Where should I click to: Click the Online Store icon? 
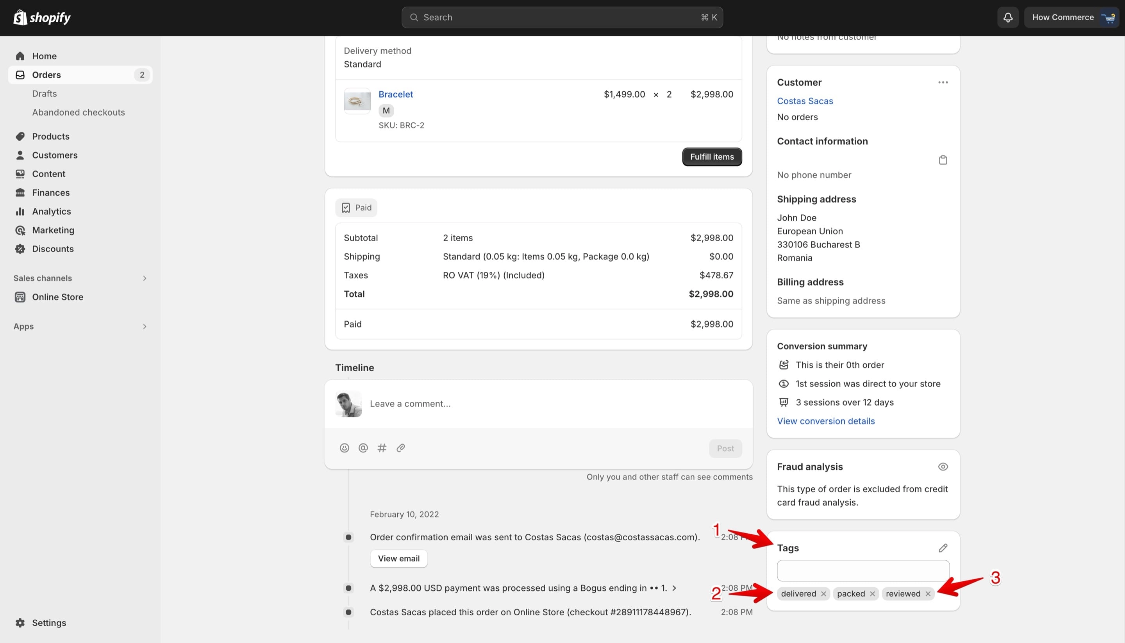point(20,297)
